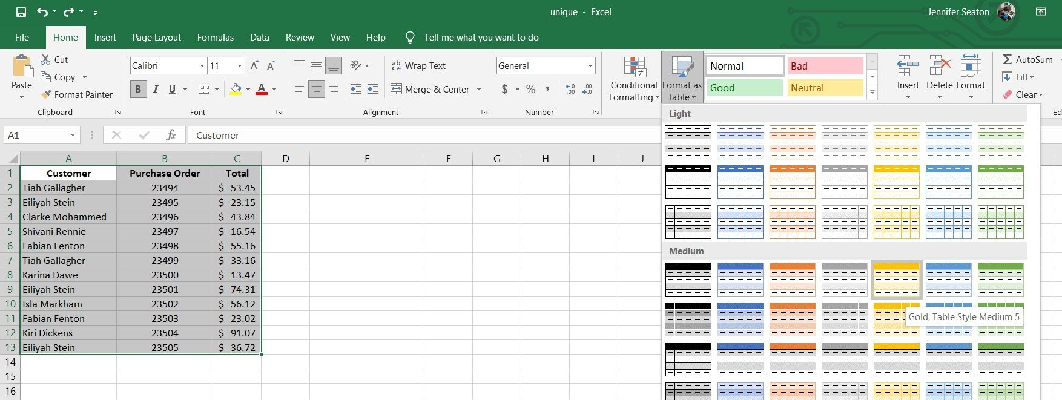Click the Insert Function fx icon
Image resolution: width=1062 pixels, height=400 pixels.
(x=171, y=135)
